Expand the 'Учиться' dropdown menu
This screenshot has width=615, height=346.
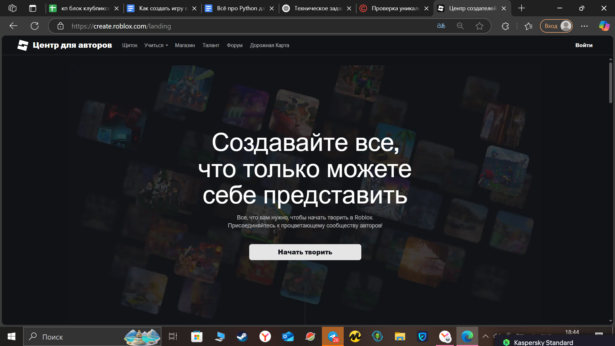[156, 45]
